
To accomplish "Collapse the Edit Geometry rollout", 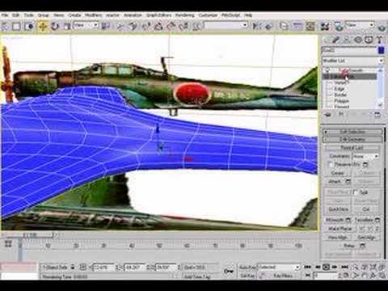I will tap(352, 139).
